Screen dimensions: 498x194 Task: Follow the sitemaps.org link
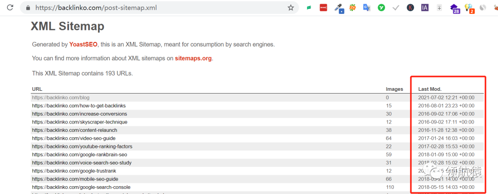193,59
